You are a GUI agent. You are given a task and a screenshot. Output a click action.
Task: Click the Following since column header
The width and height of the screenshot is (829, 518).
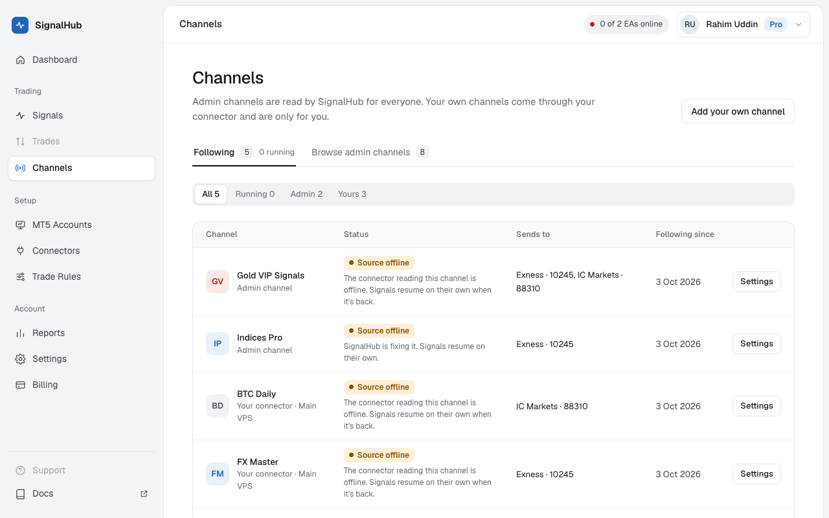click(685, 234)
